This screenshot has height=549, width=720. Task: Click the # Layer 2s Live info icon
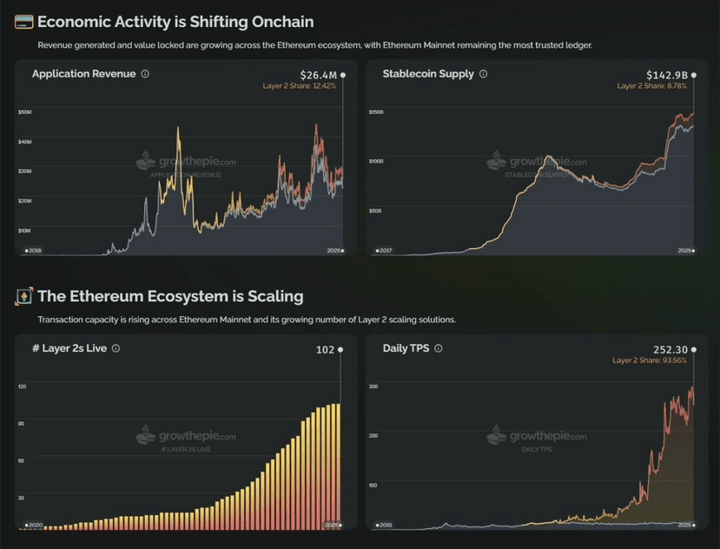click(116, 348)
